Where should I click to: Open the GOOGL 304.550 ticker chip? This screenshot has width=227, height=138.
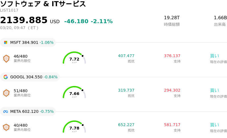(30, 77)
